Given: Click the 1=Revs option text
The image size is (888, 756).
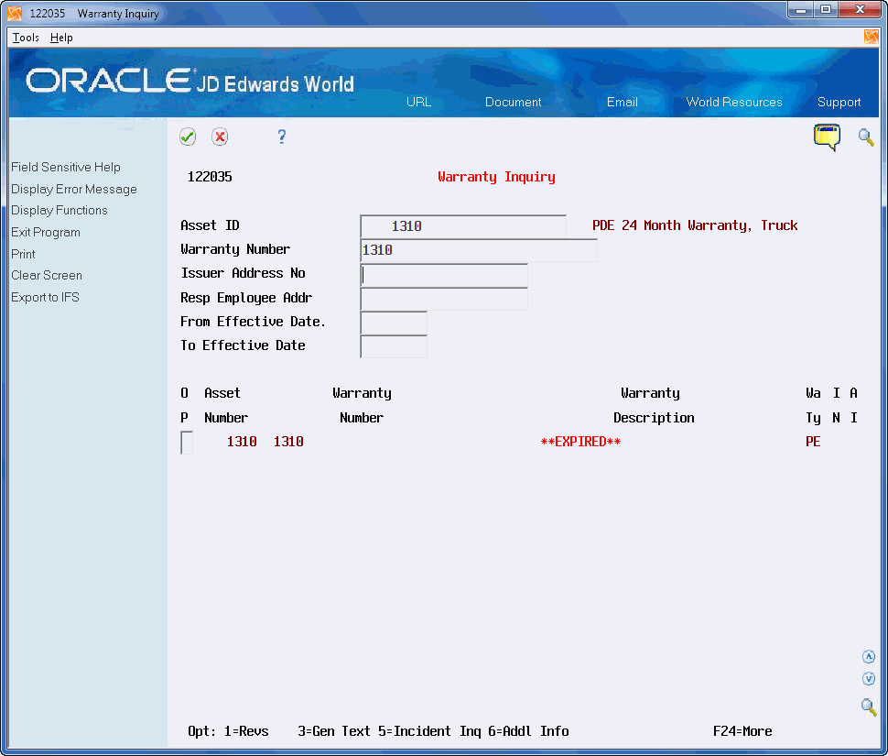Looking at the screenshot, I should 246,731.
